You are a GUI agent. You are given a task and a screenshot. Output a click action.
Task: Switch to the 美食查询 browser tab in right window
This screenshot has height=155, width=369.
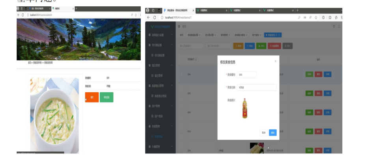(179, 10)
